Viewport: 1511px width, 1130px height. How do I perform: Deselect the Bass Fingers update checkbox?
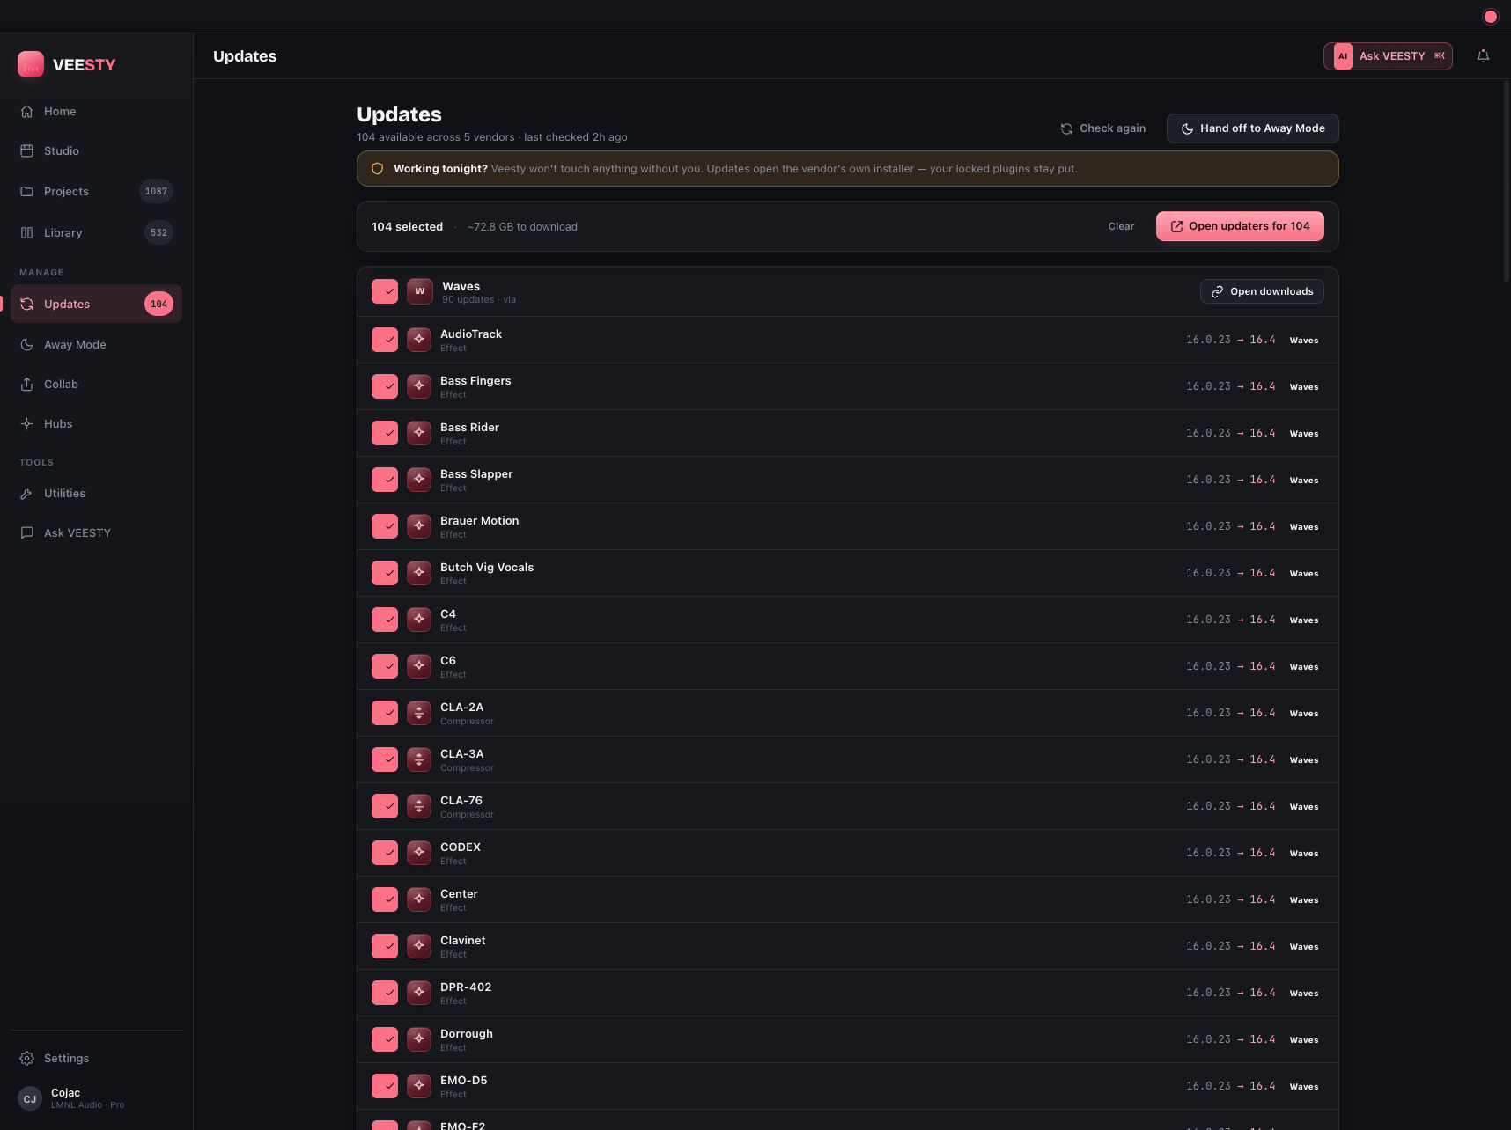pos(385,386)
